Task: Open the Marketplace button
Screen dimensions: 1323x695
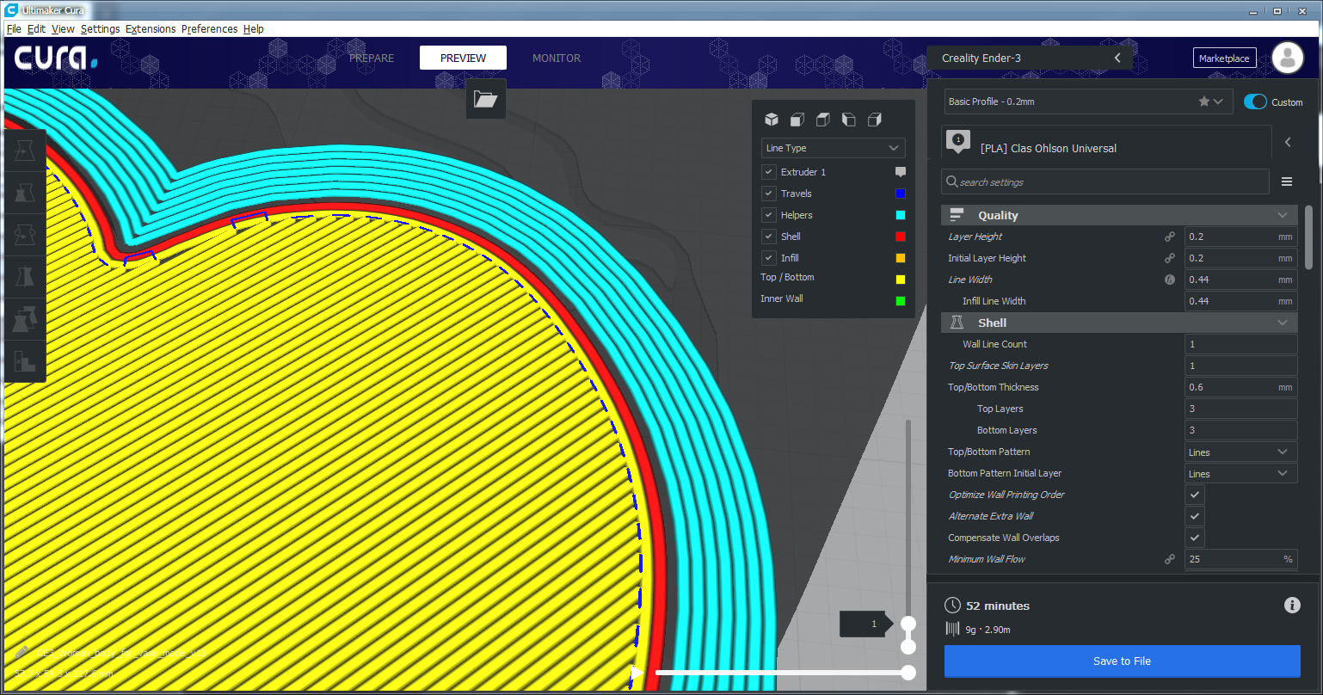Action: [x=1224, y=58]
